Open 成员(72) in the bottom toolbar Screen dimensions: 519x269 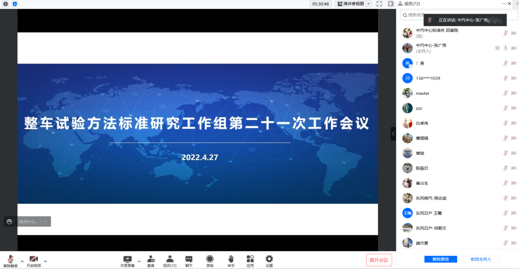click(x=170, y=260)
